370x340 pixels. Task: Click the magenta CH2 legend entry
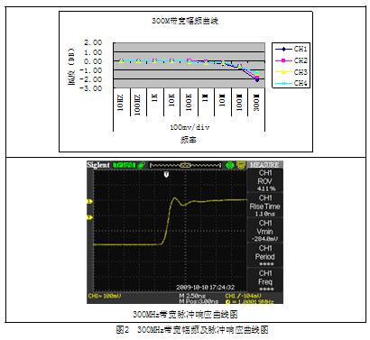(x=291, y=60)
